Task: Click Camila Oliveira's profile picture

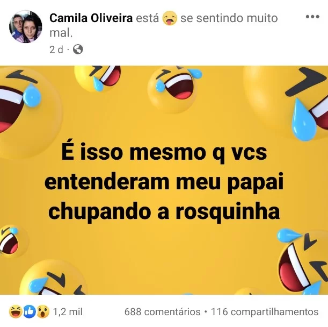Action: [26, 26]
